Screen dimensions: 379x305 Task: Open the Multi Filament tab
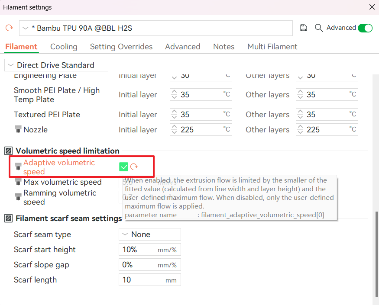point(272,47)
